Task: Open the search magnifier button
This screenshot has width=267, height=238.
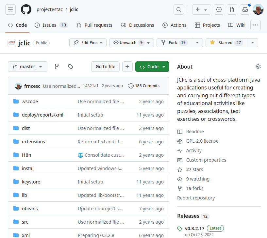Action: (x=179, y=9)
